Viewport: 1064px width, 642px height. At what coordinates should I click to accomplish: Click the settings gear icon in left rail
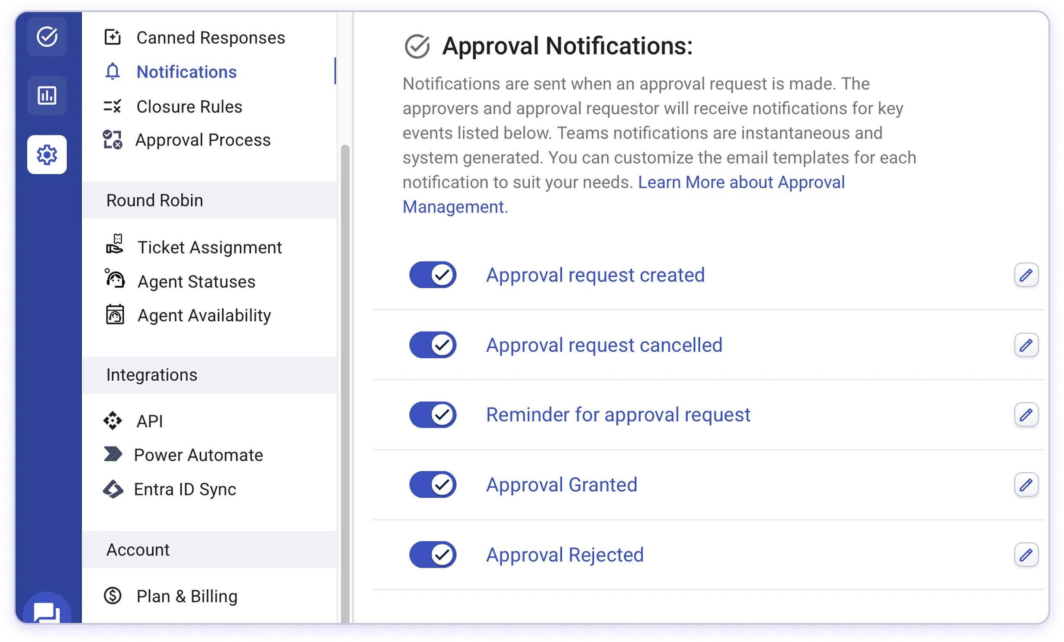pos(47,154)
